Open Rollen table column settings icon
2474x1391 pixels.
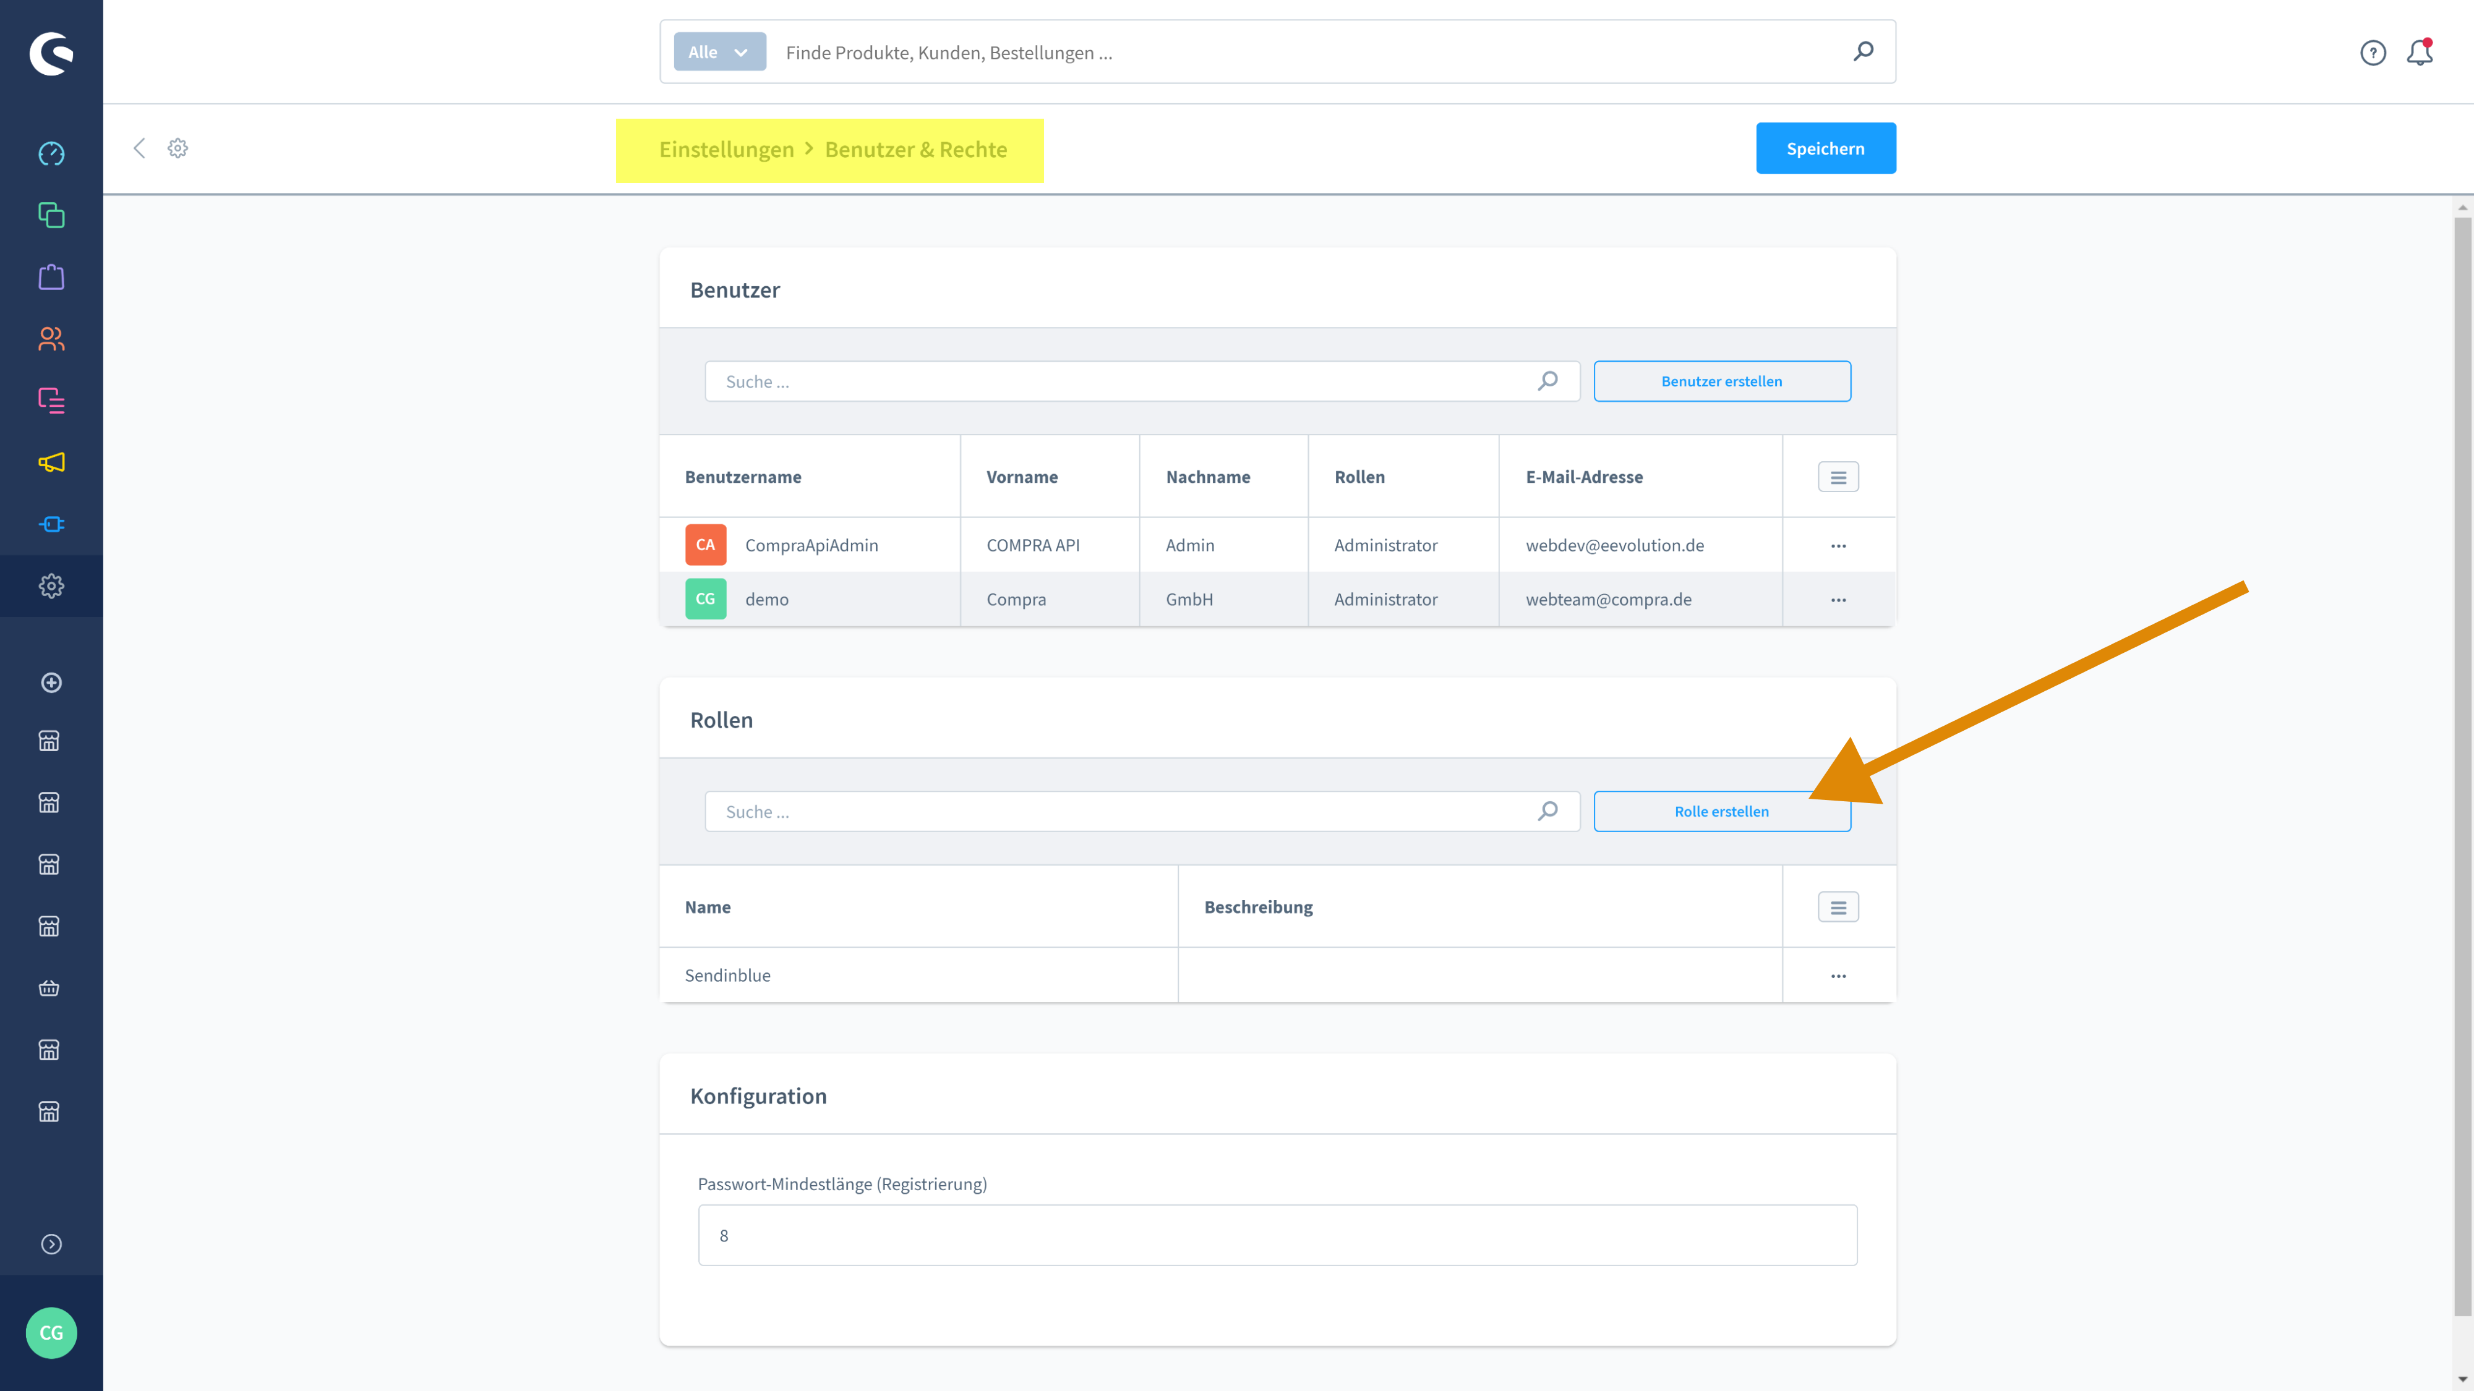[x=1838, y=907]
